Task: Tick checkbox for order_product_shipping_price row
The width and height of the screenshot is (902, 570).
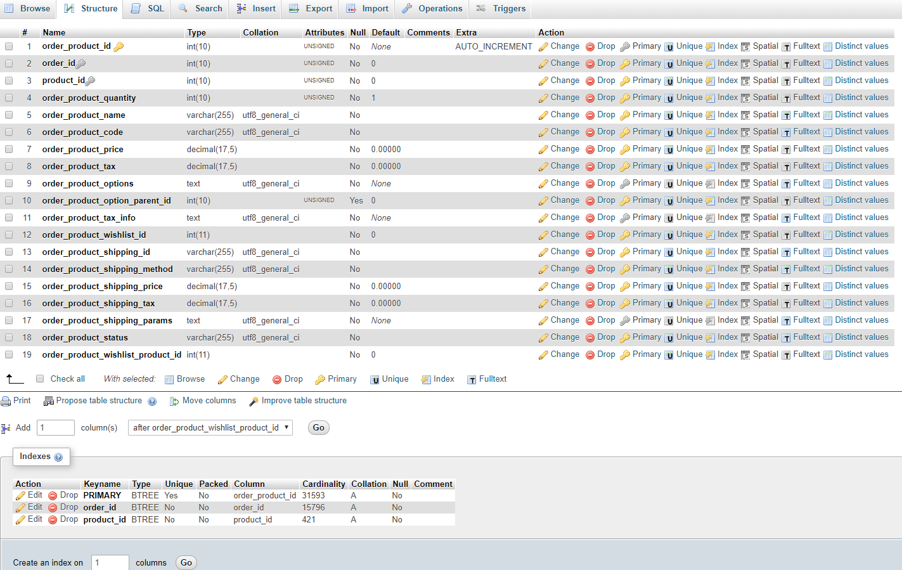Action: click(x=9, y=286)
